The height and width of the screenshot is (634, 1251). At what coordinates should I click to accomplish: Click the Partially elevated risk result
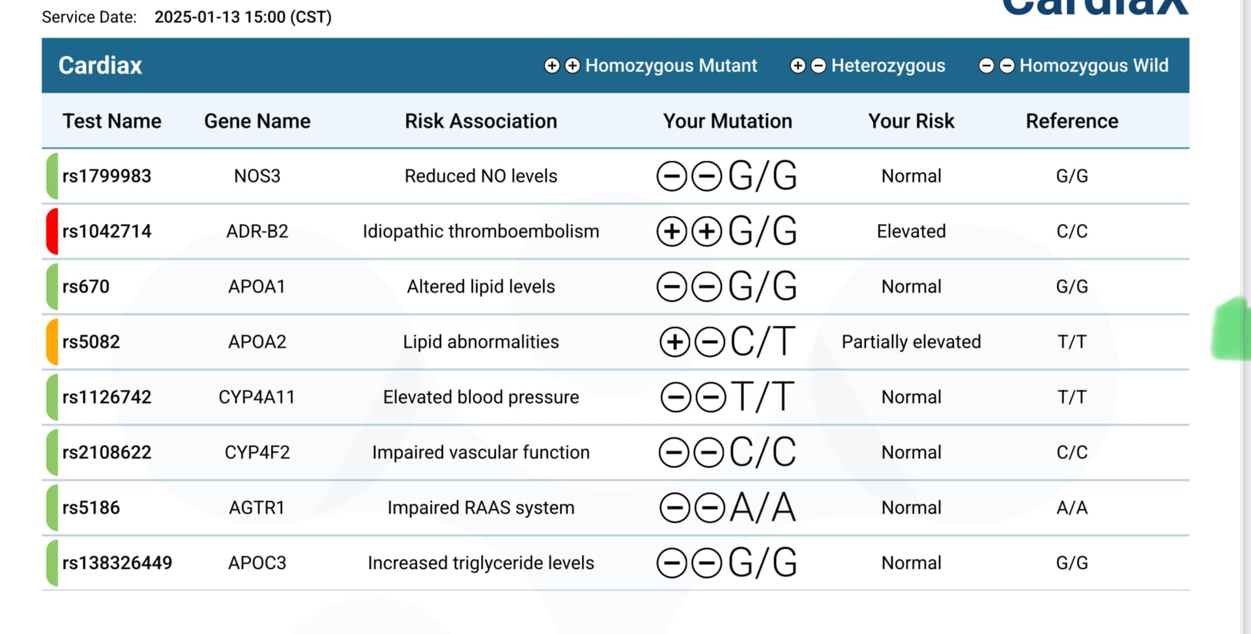point(911,342)
